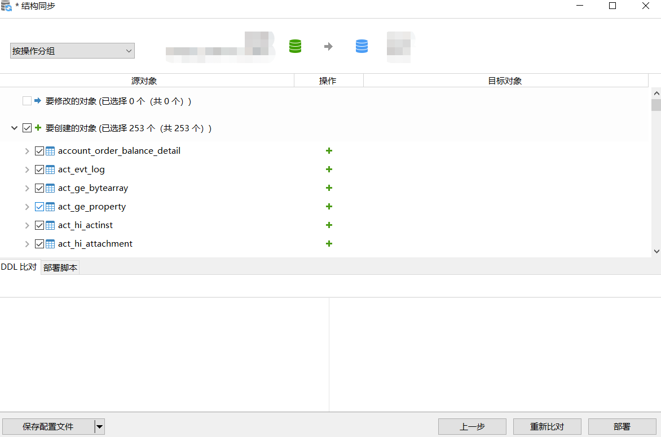
Task: Click table icon beside account_order_balance_detail
Action: 50,151
